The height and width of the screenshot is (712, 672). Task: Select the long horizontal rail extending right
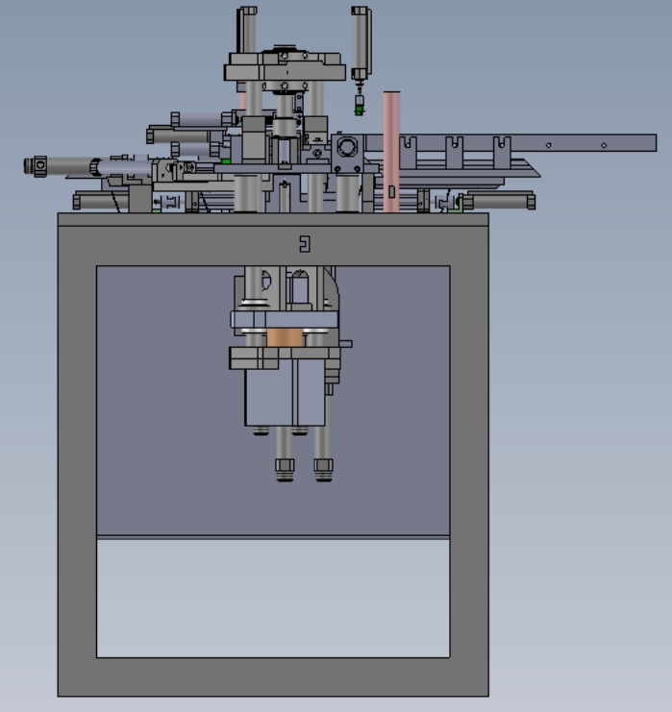coord(510,142)
